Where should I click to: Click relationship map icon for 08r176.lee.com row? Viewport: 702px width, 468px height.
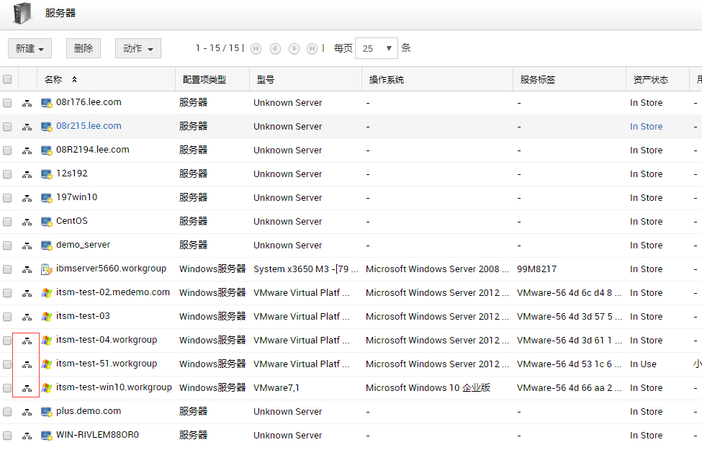pyautogui.click(x=27, y=103)
